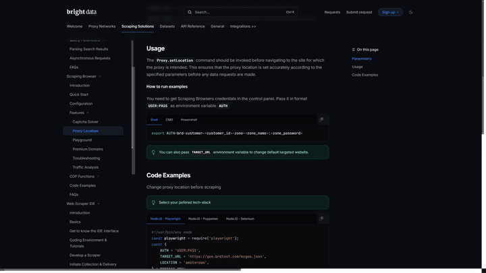Switch to the CMD code tab

tap(169, 120)
